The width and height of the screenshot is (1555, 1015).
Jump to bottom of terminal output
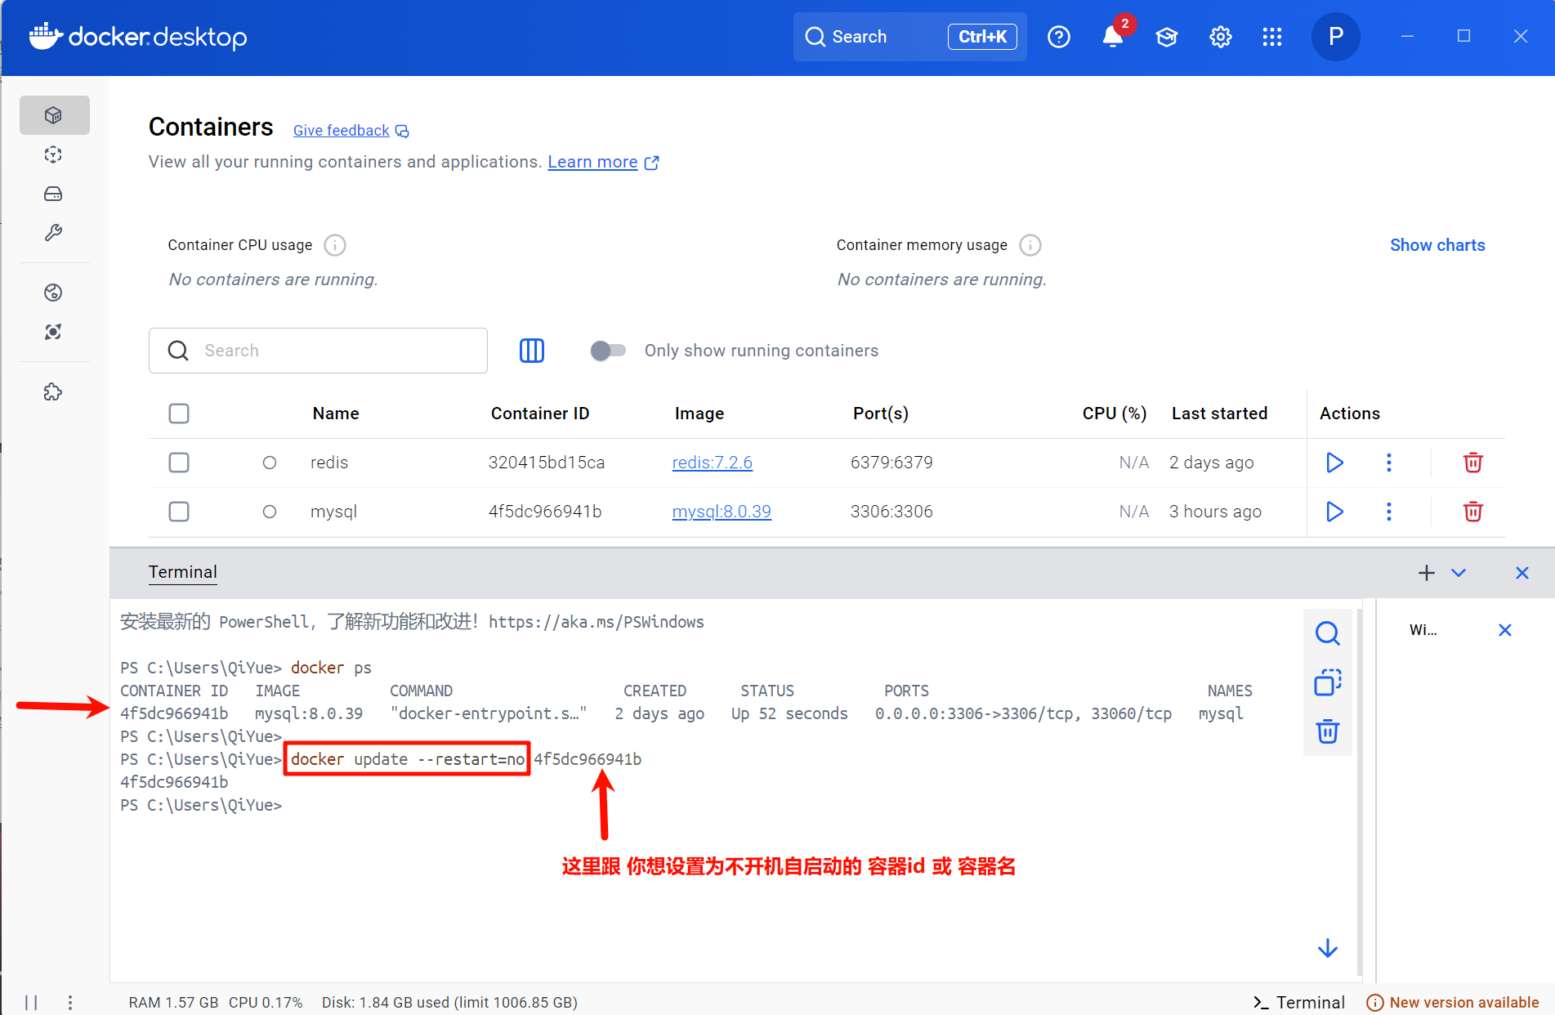1328,948
